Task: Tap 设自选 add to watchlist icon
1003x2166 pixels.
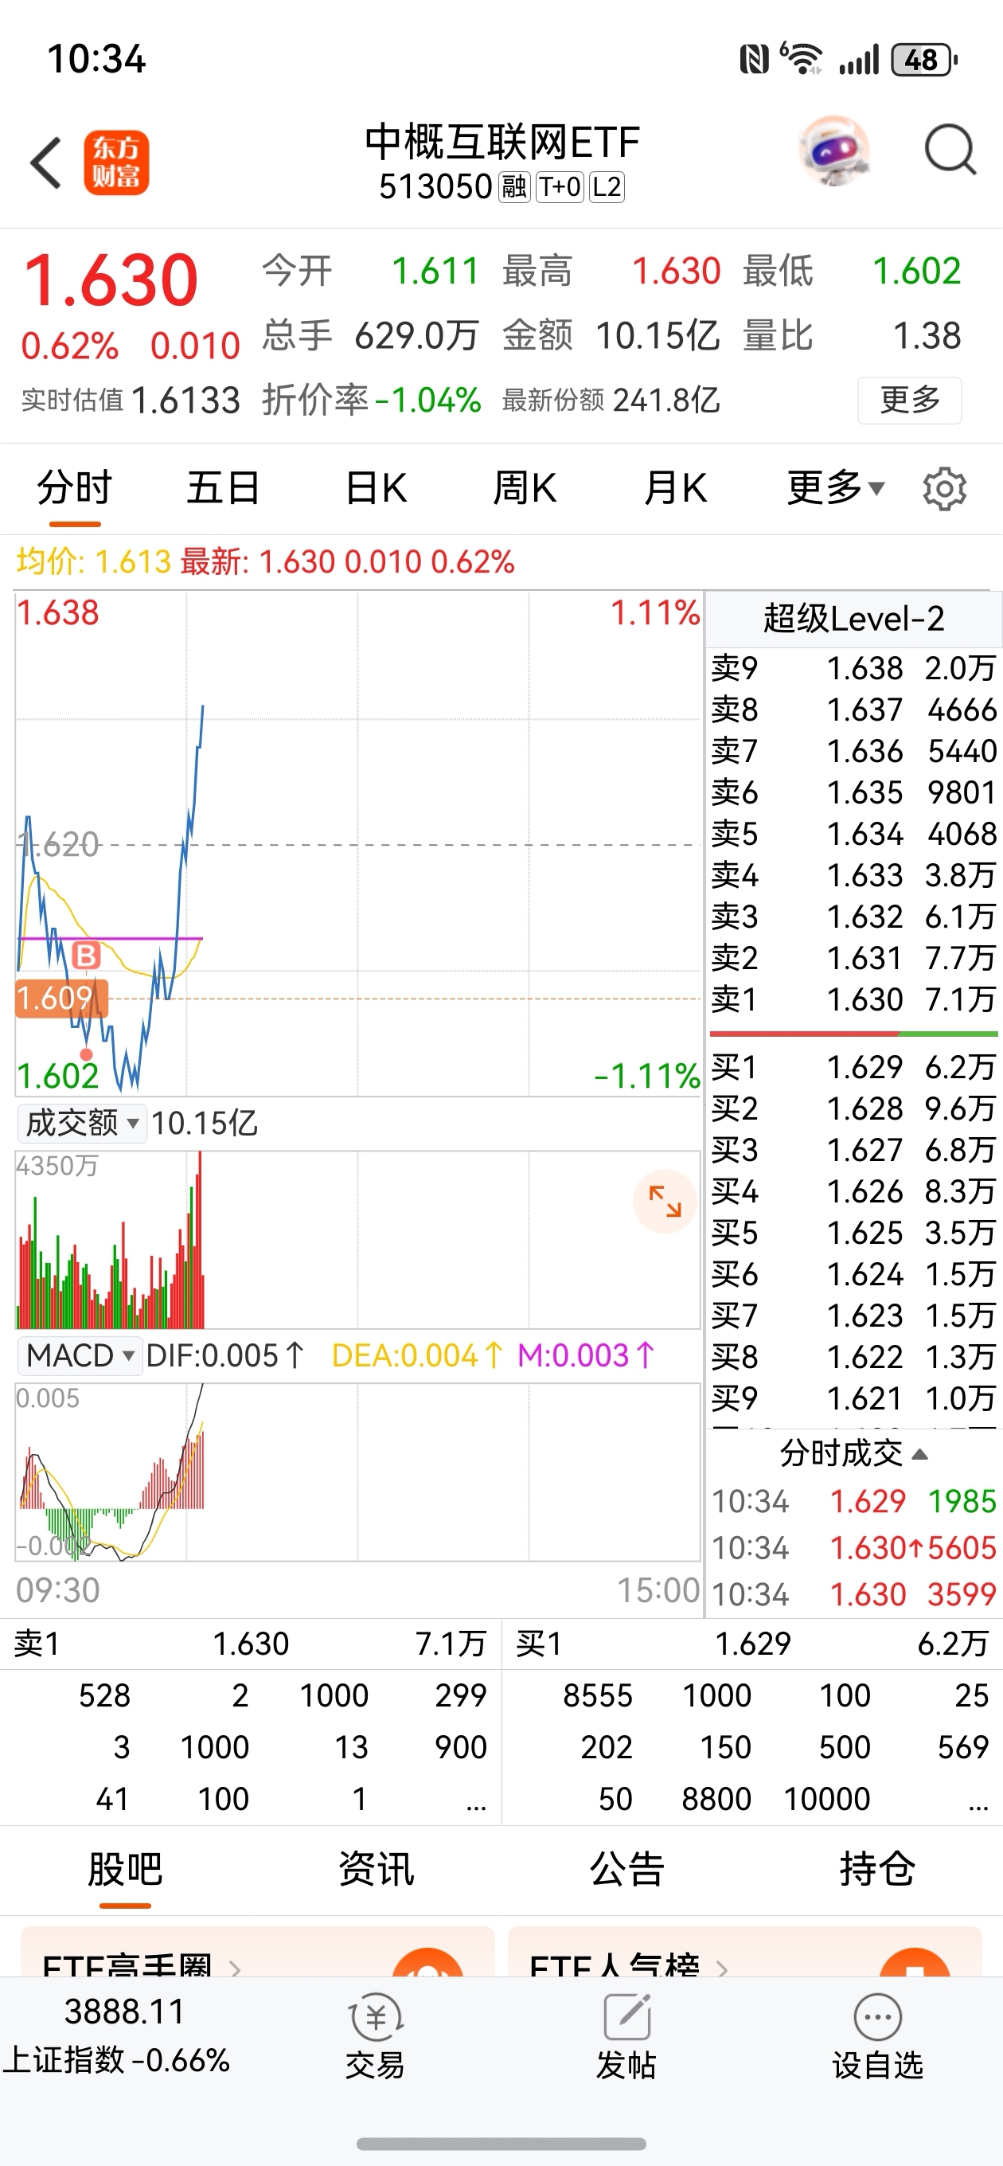Action: [x=878, y=2036]
